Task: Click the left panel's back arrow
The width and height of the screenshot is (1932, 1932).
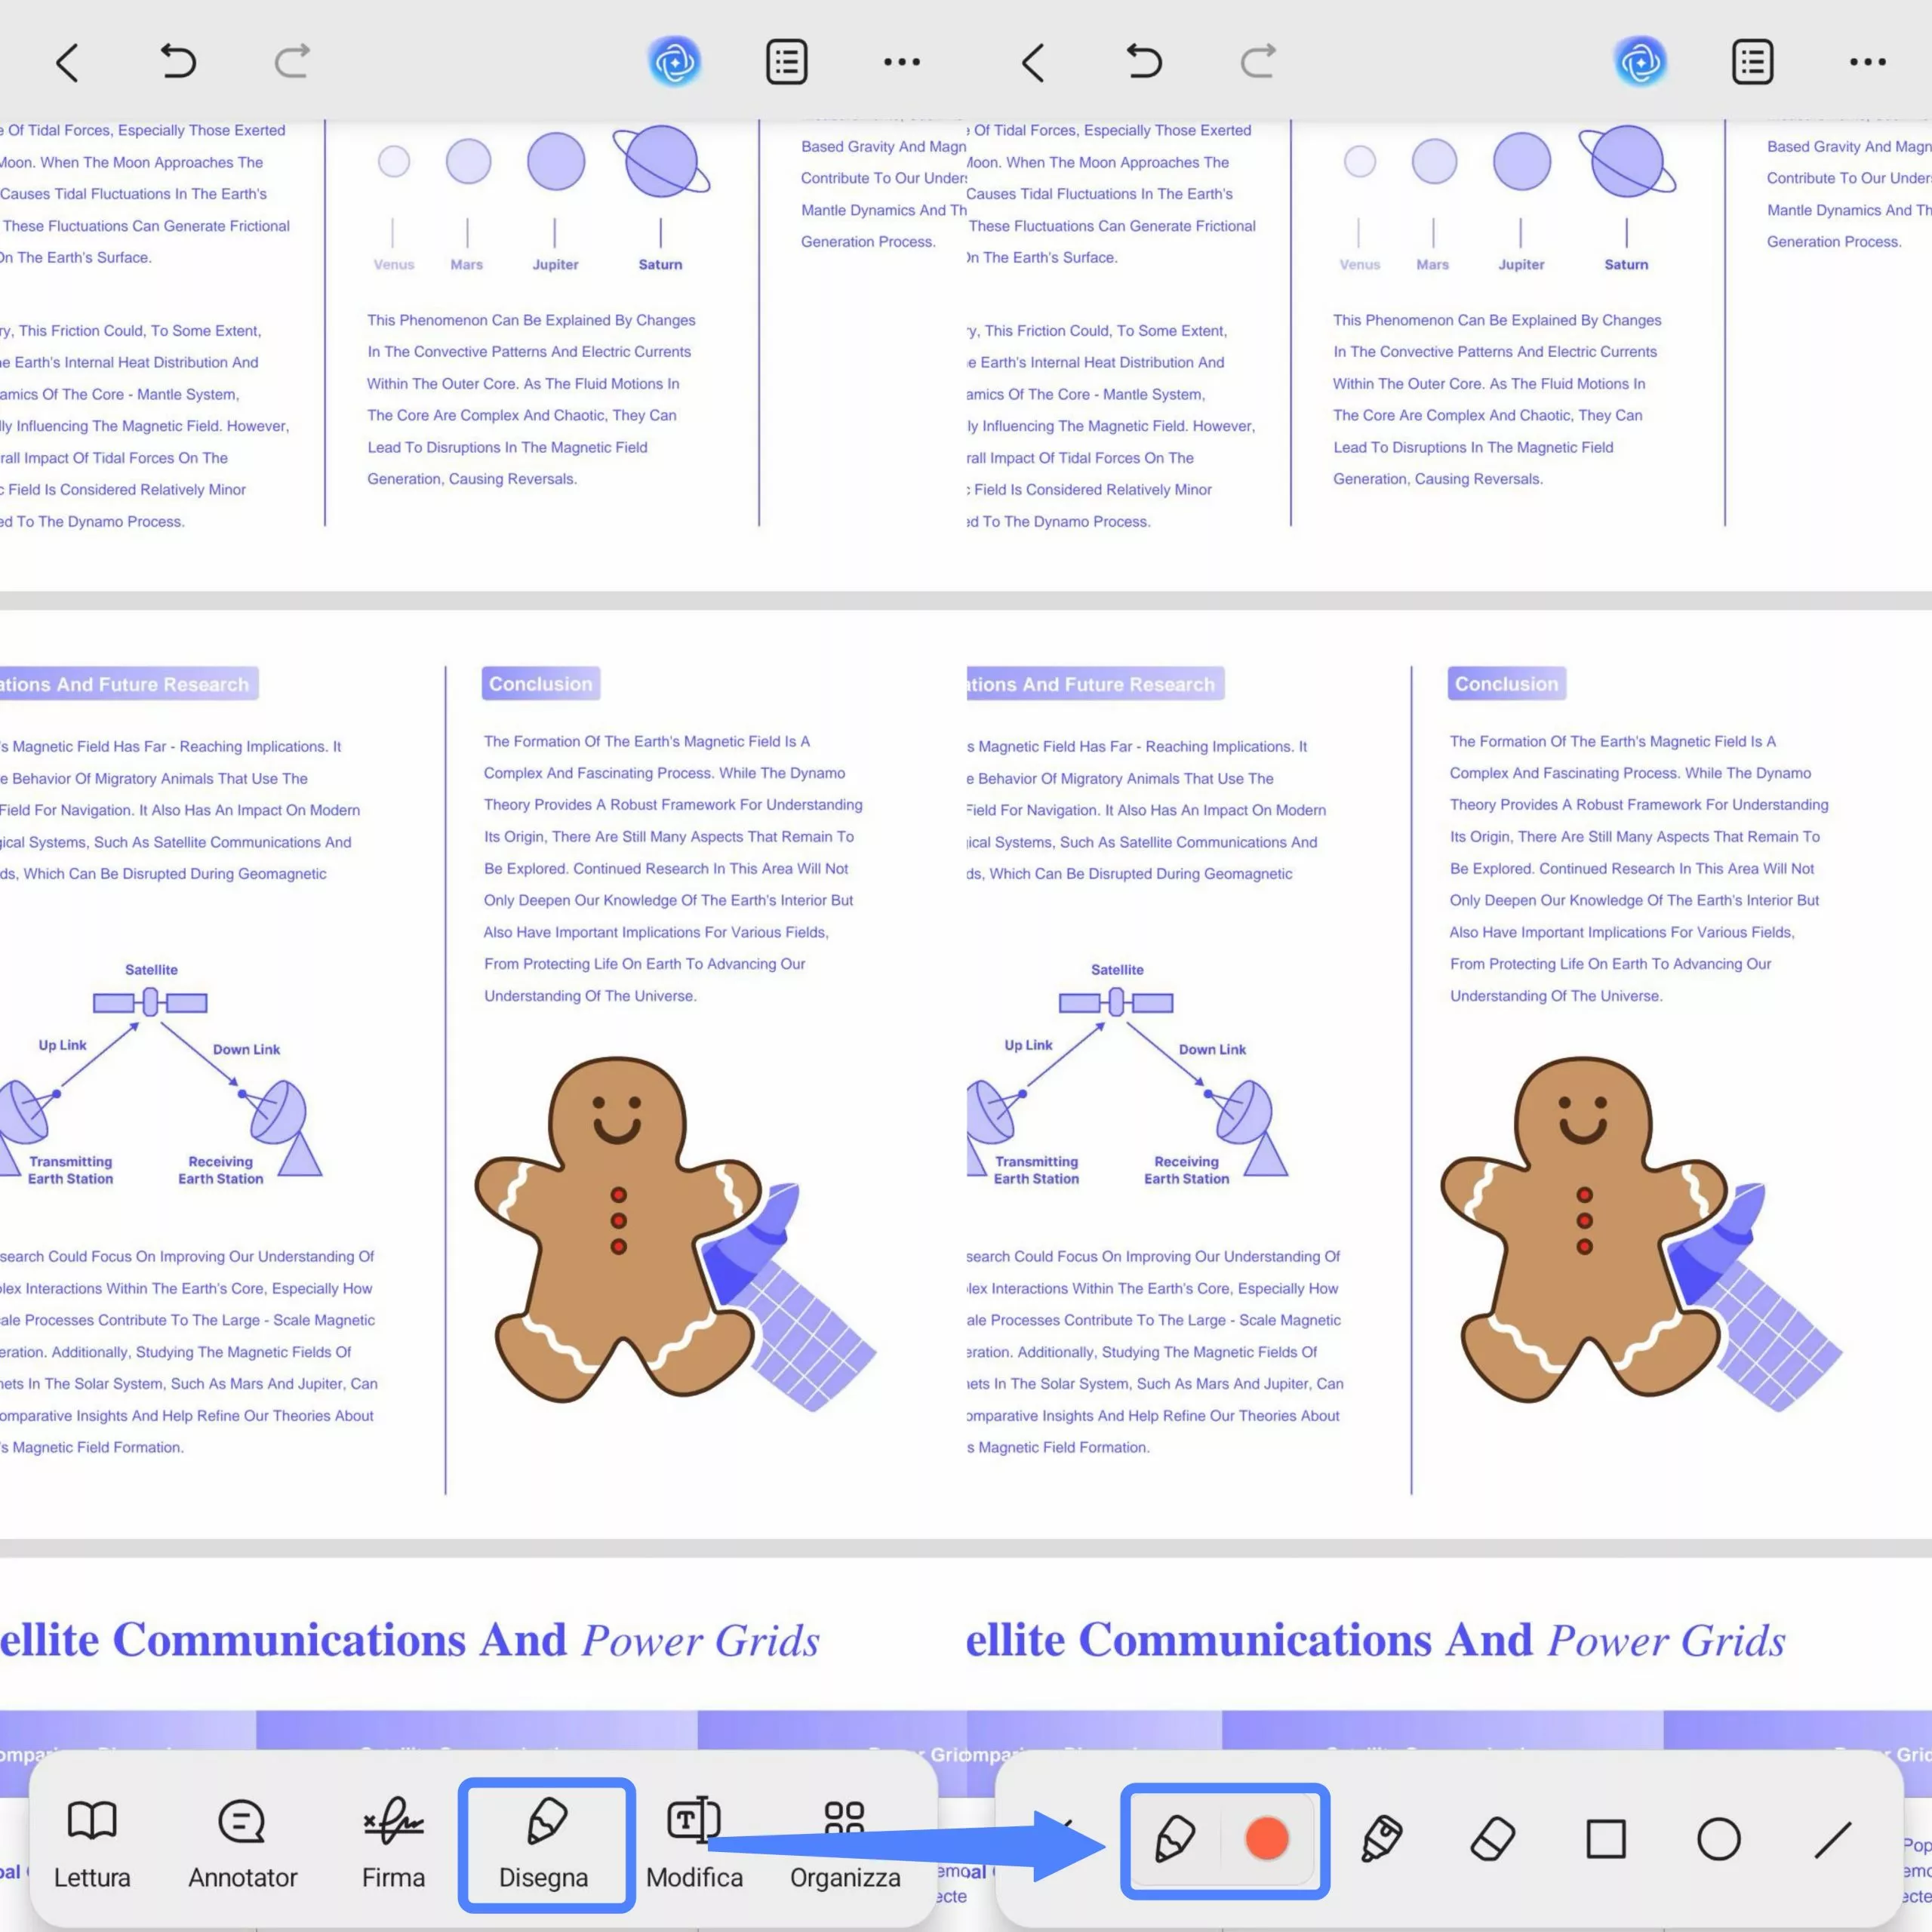Action: click(67, 62)
